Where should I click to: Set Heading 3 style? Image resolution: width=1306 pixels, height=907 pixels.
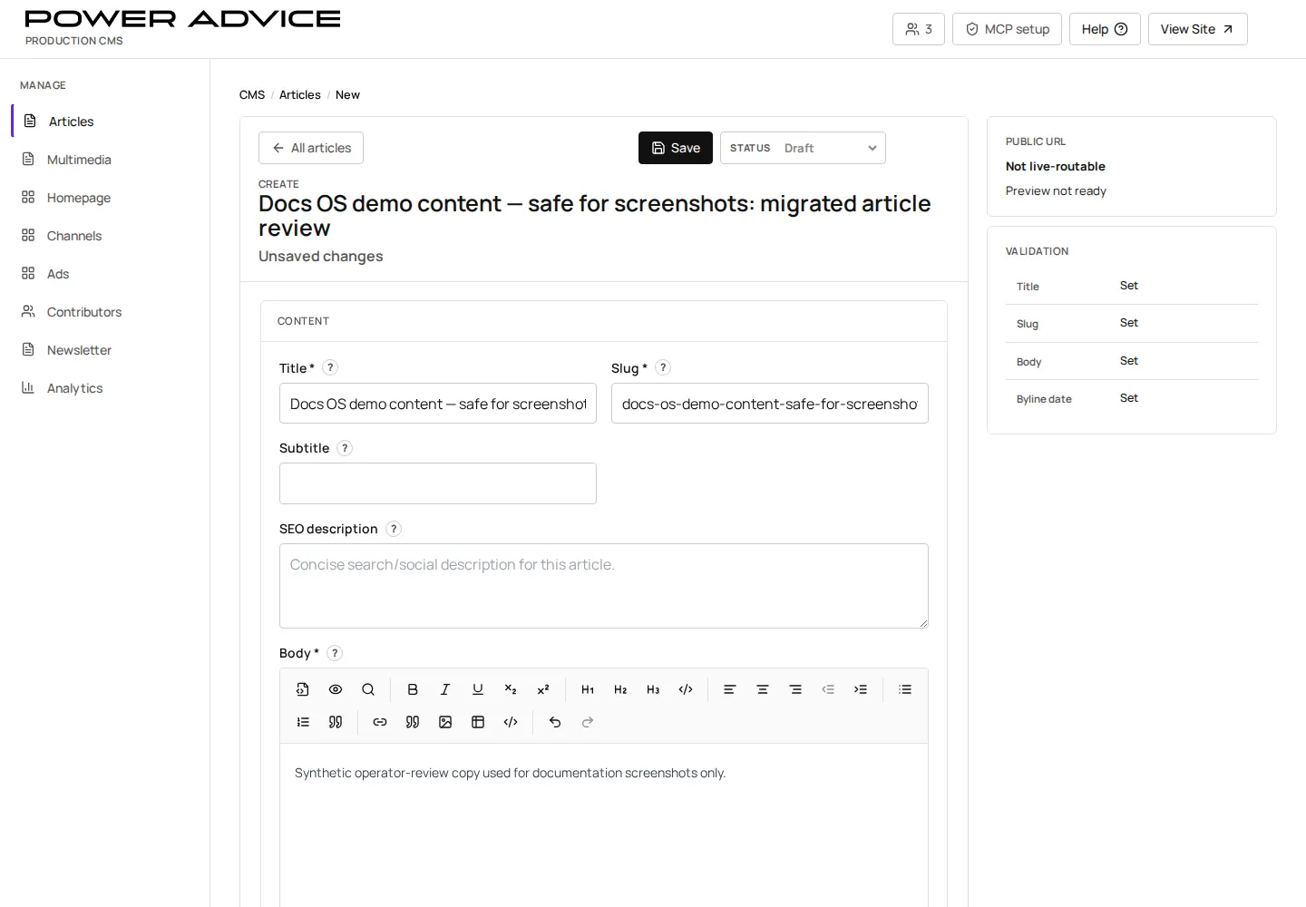tap(653, 689)
